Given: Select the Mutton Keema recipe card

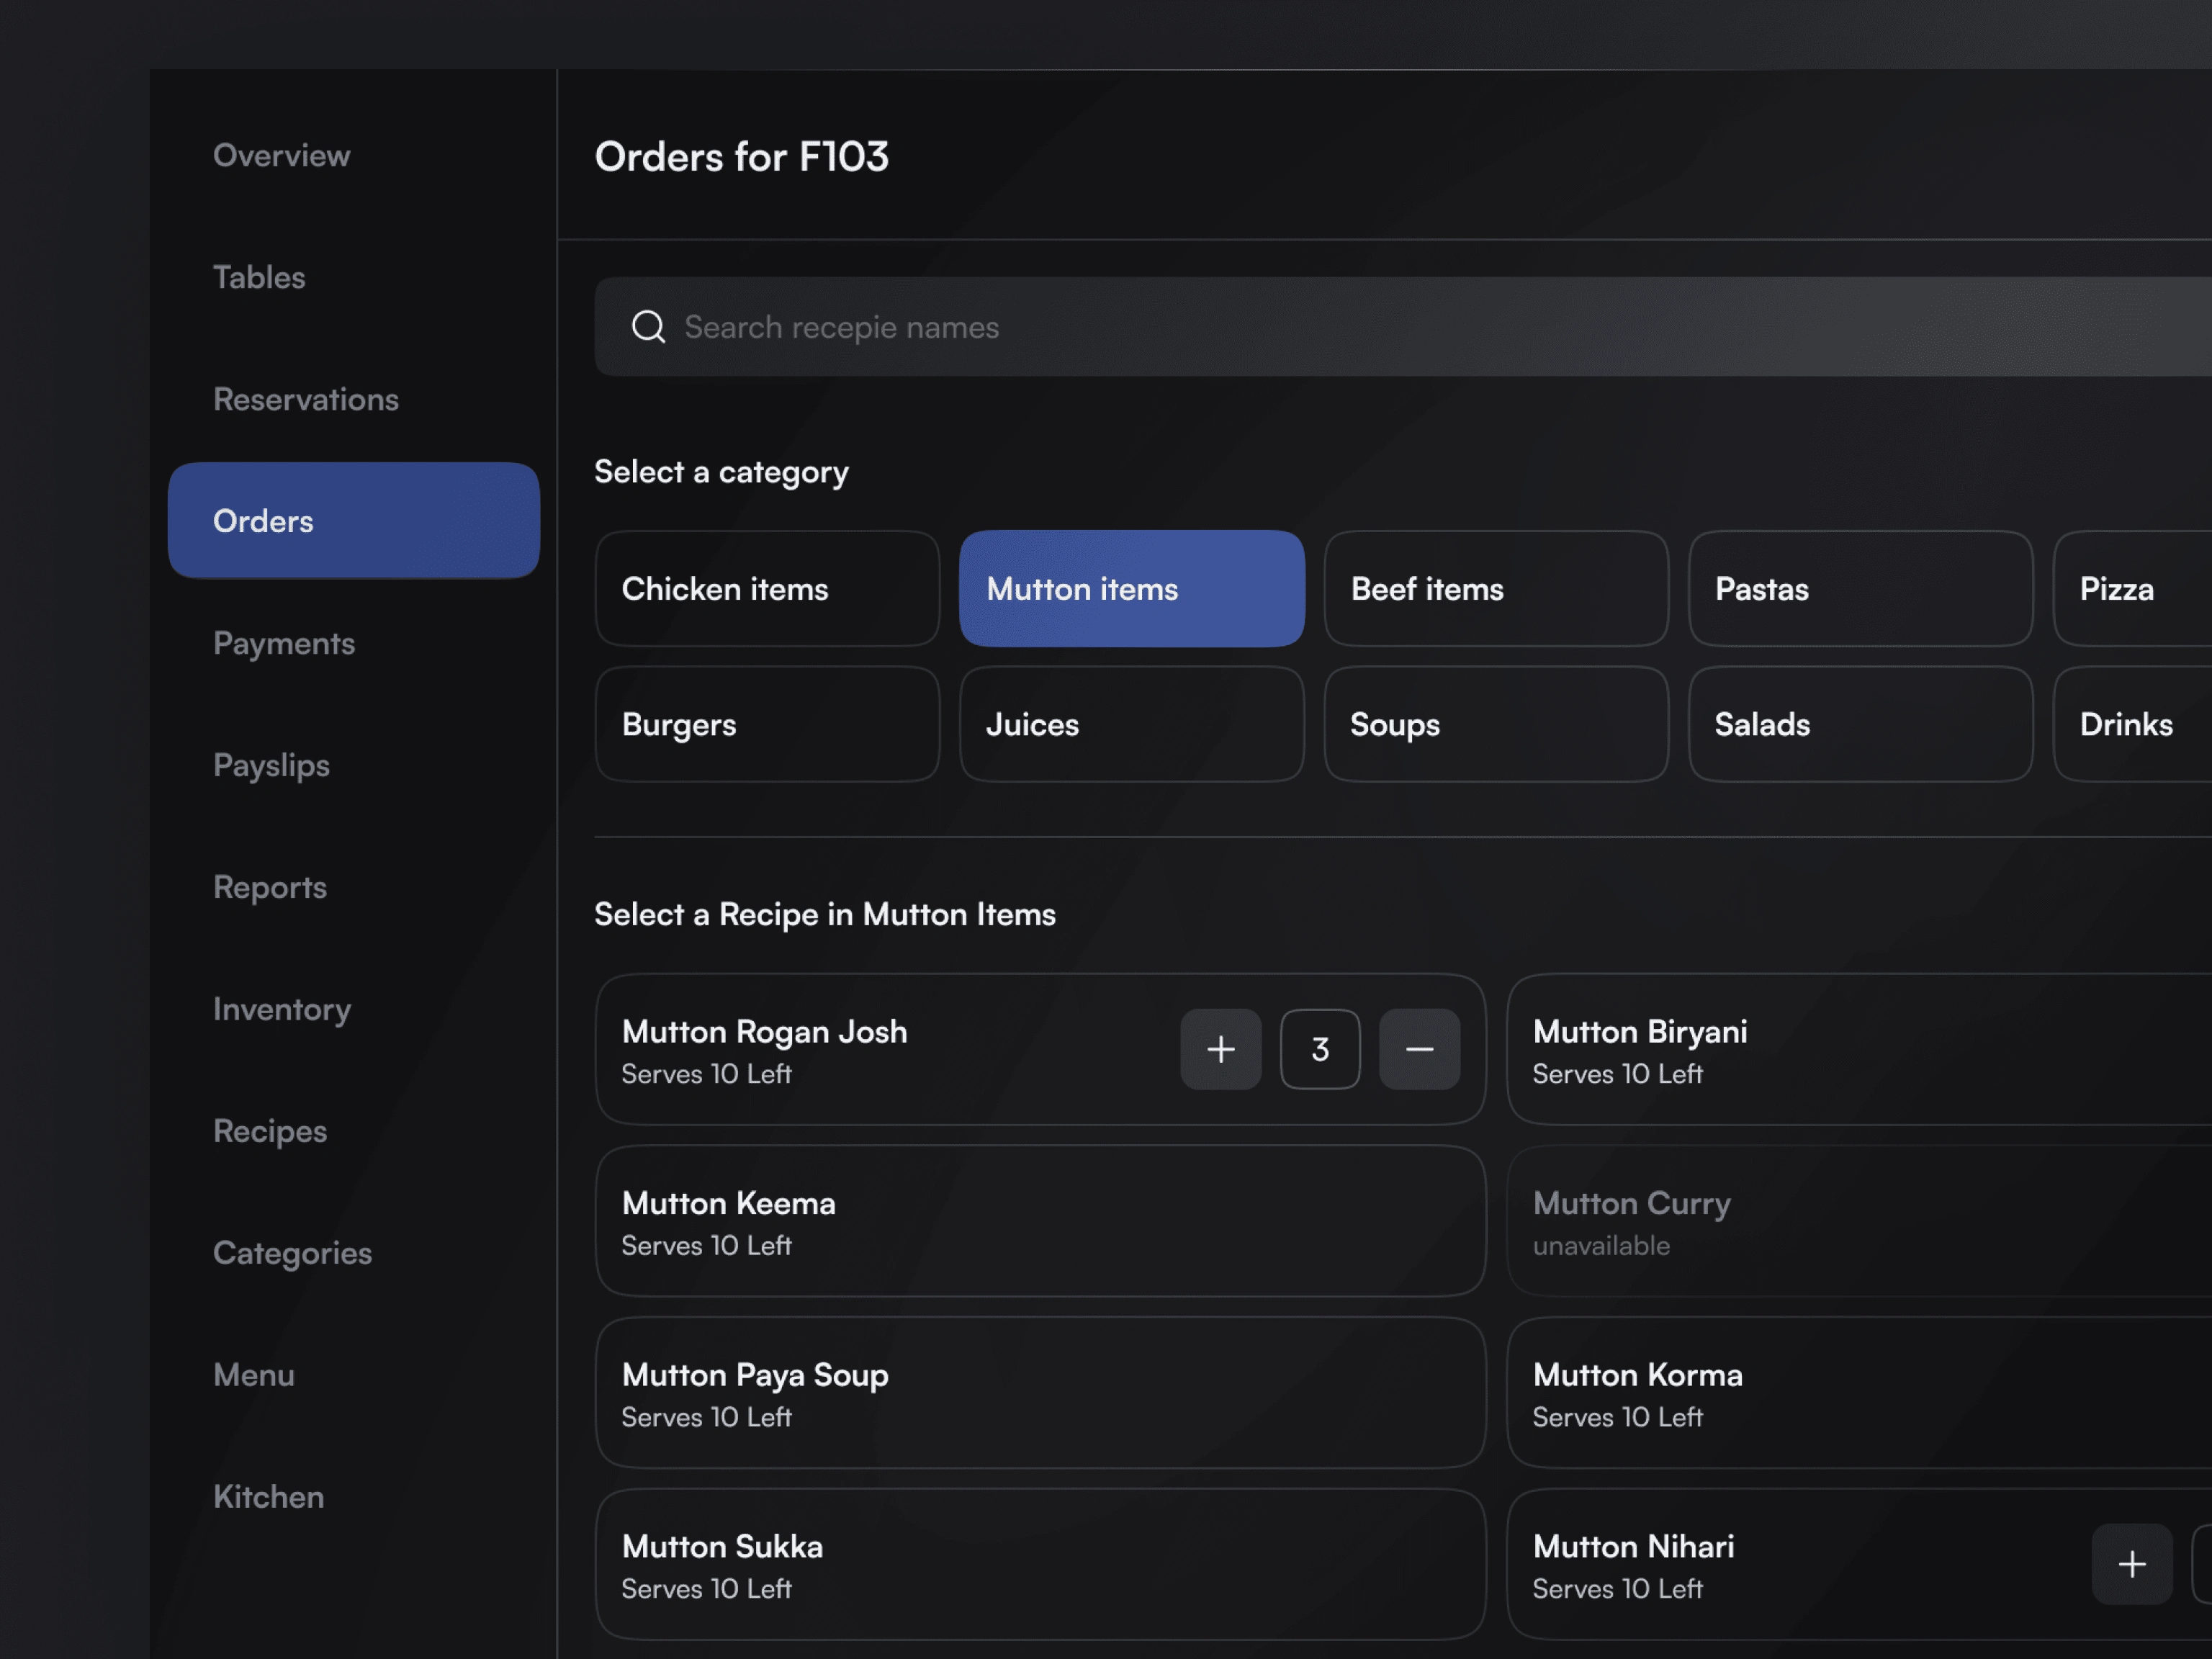Looking at the screenshot, I should [1040, 1221].
